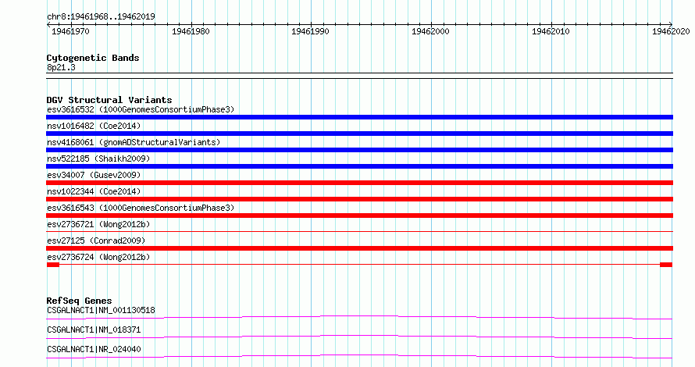Select variant nsv4168061 gnomAD label
Viewport: 695px width, 367px height.
134,142
